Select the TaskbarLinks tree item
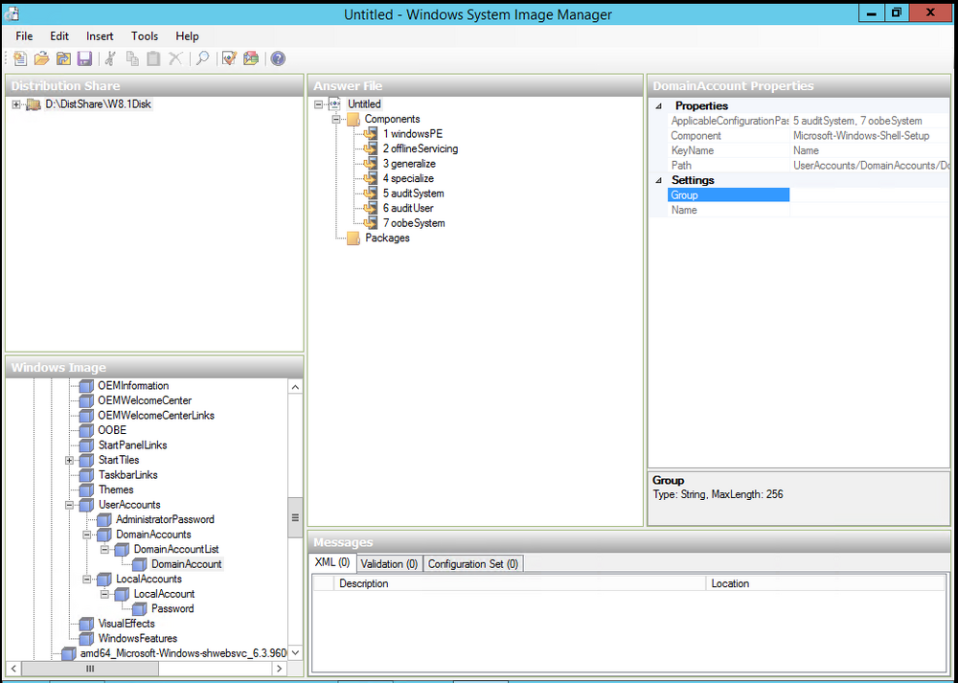This screenshot has height=683, width=958. pos(127,475)
